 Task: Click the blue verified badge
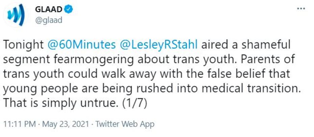point(69,10)
